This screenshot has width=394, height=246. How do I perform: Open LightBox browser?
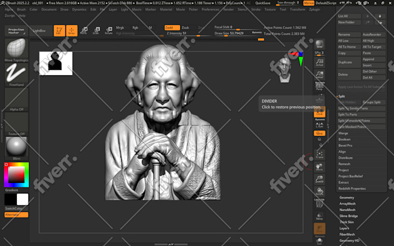[x=39, y=31]
